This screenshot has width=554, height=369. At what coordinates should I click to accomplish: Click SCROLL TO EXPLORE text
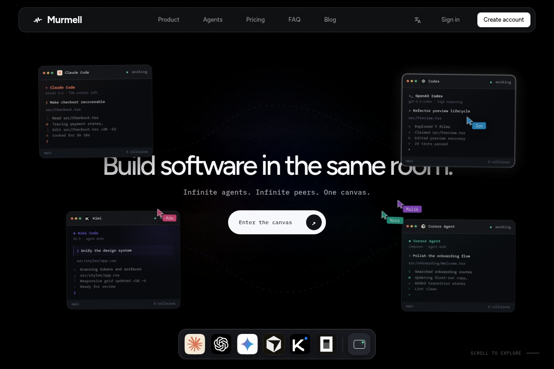coord(496,353)
